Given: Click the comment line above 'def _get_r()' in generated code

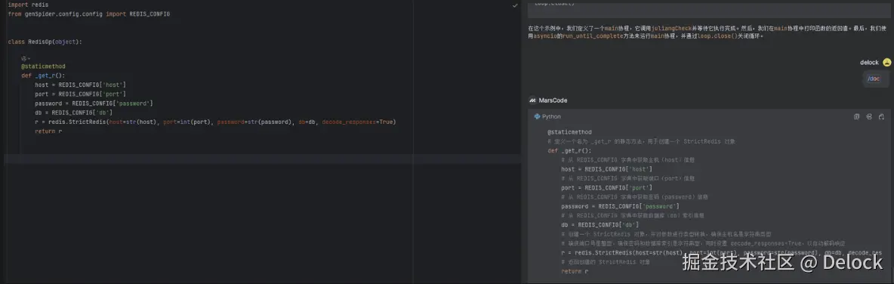Looking at the screenshot, I should coord(641,140).
